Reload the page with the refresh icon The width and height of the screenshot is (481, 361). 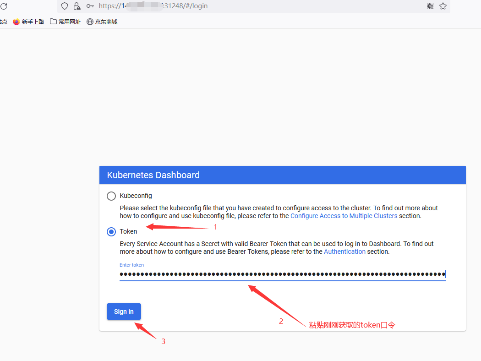coord(3,6)
